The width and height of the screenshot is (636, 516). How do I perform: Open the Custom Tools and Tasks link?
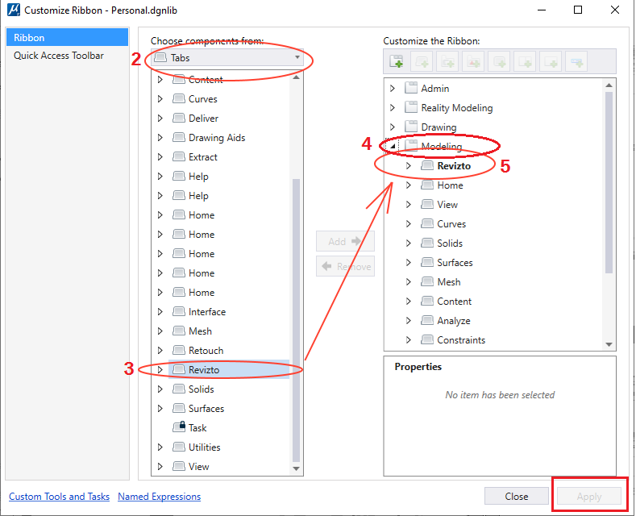pos(59,497)
